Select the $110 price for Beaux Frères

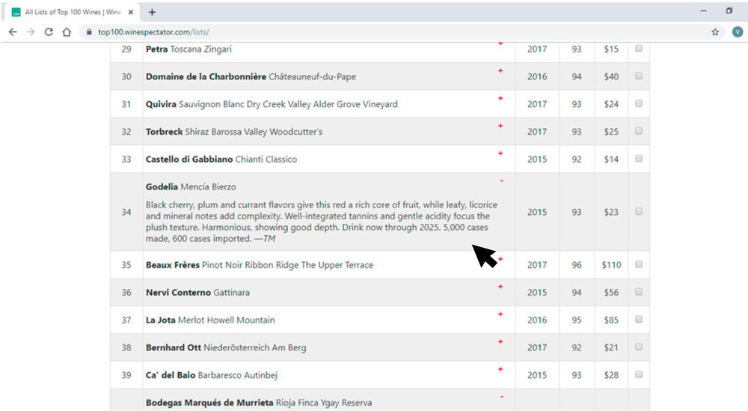coord(611,265)
